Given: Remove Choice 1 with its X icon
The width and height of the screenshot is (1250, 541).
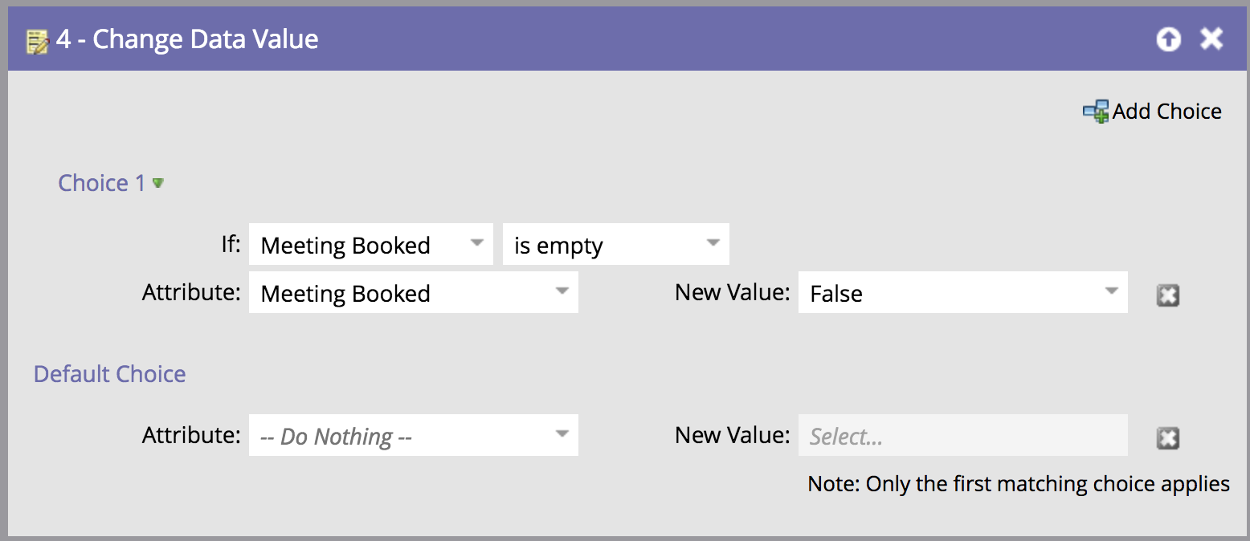Looking at the screenshot, I should click(x=1167, y=295).
